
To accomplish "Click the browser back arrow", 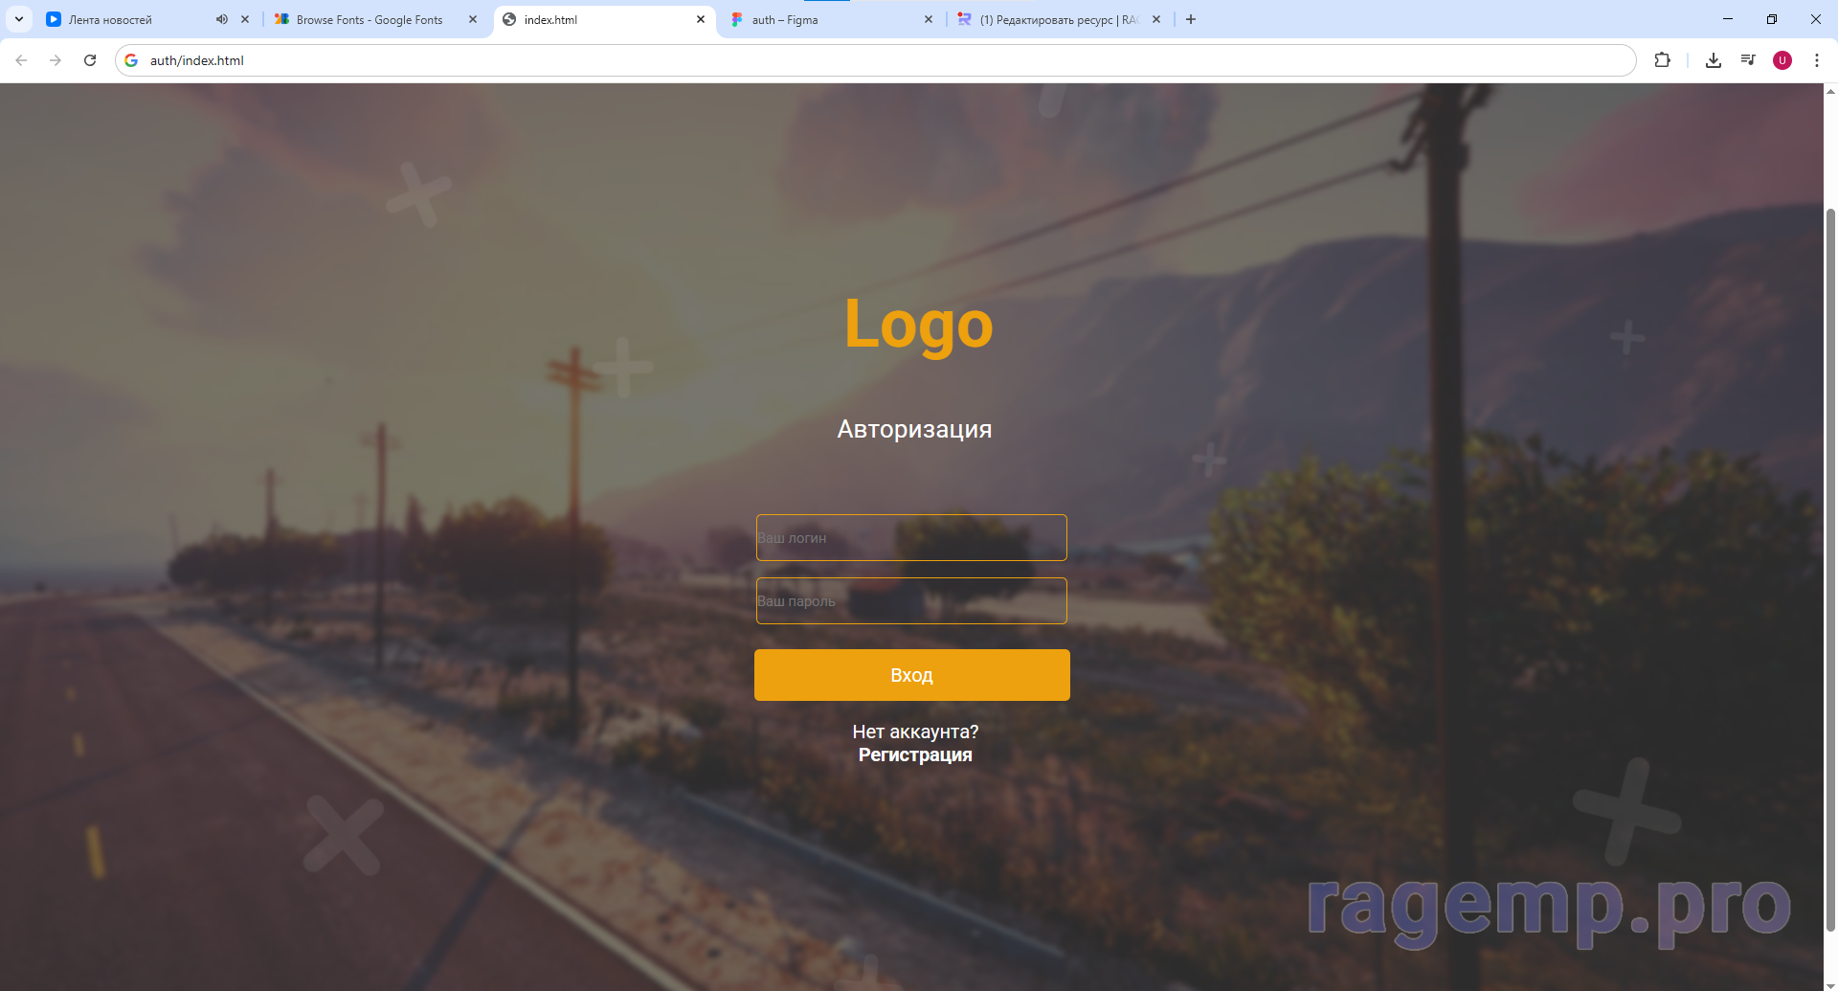I will coord(21,60).
